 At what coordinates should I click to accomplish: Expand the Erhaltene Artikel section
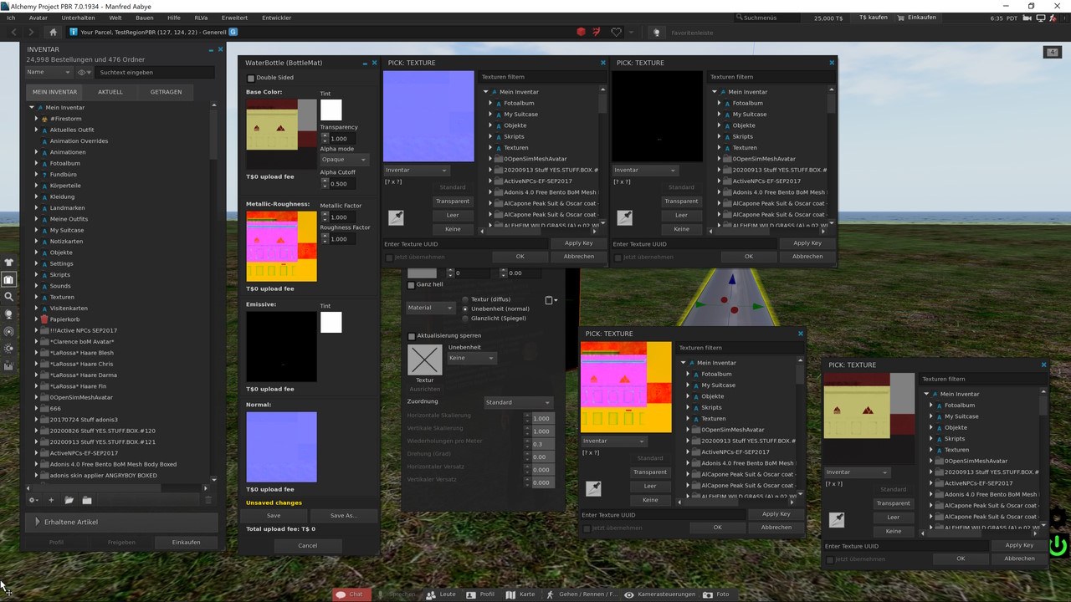(38, 522)
